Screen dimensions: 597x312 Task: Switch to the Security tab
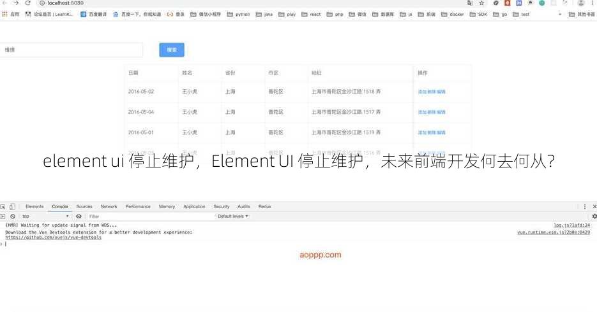221,206
